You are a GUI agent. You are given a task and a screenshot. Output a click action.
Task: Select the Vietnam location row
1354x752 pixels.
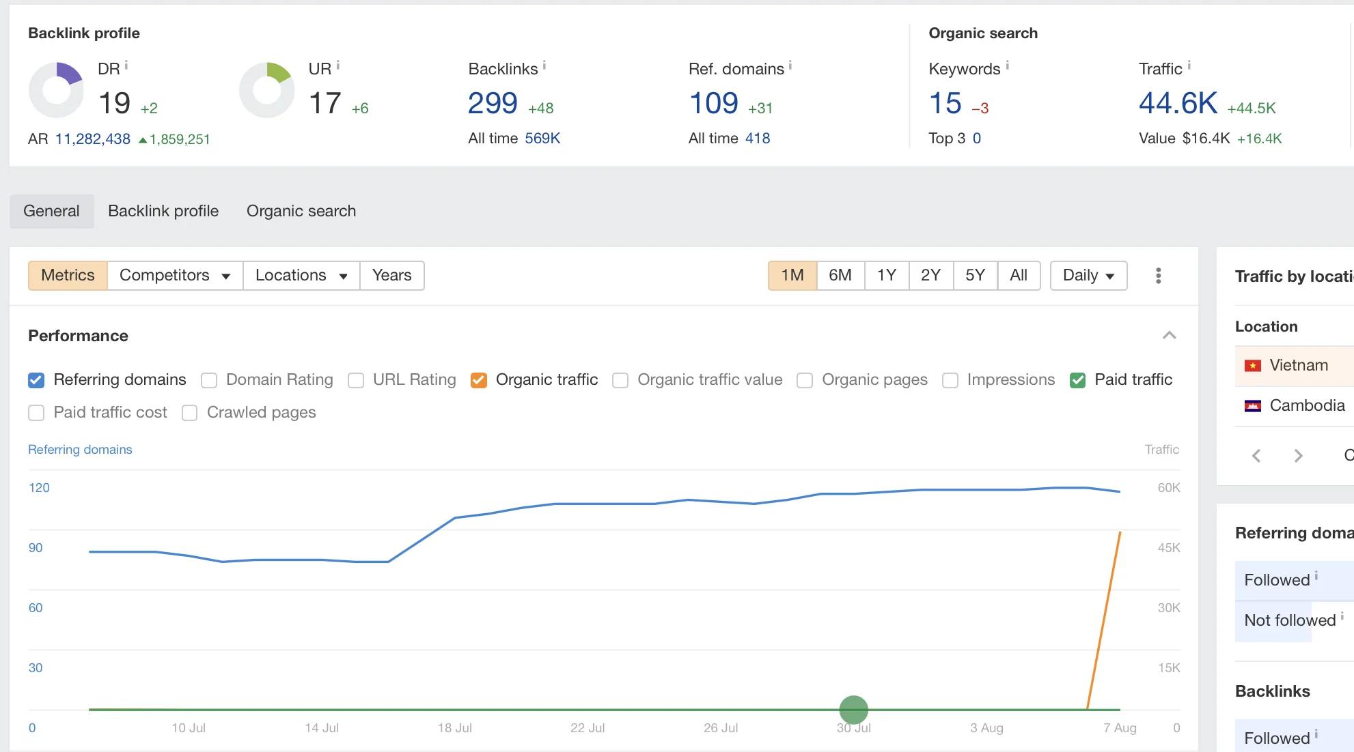[1295, 366]
